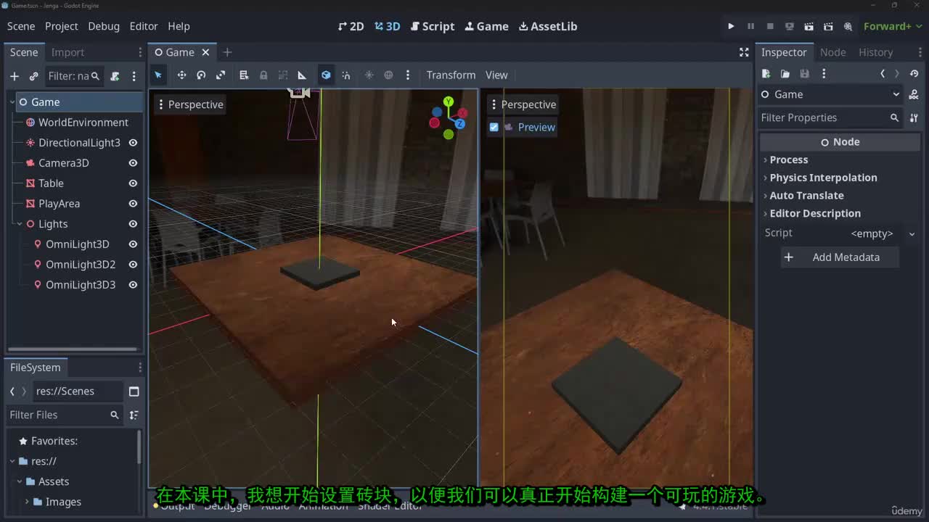Open the Forward+ renderer dropdown
This screenshot has height=522, width=929.
point(892,26)
